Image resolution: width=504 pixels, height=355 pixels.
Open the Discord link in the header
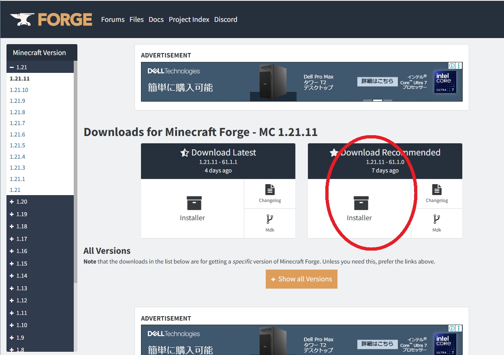(226, 19)
